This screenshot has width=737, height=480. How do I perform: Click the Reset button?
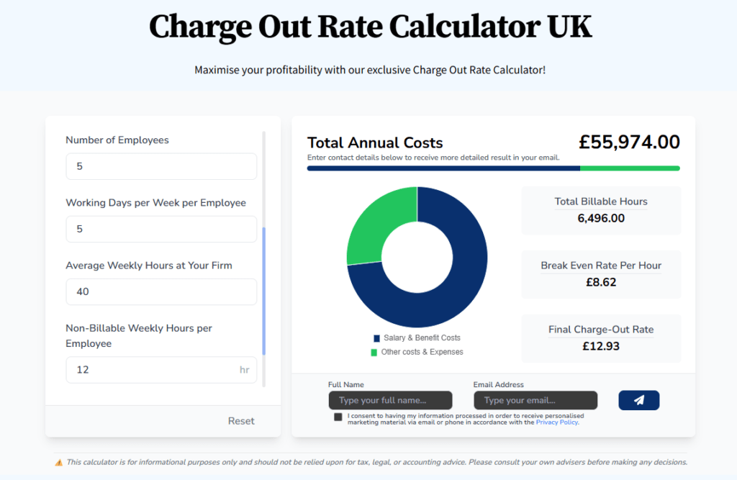click(x=241, y=420)
